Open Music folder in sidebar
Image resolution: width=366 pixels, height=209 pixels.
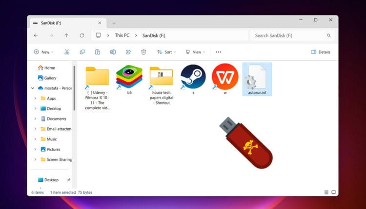coord(49,139)
